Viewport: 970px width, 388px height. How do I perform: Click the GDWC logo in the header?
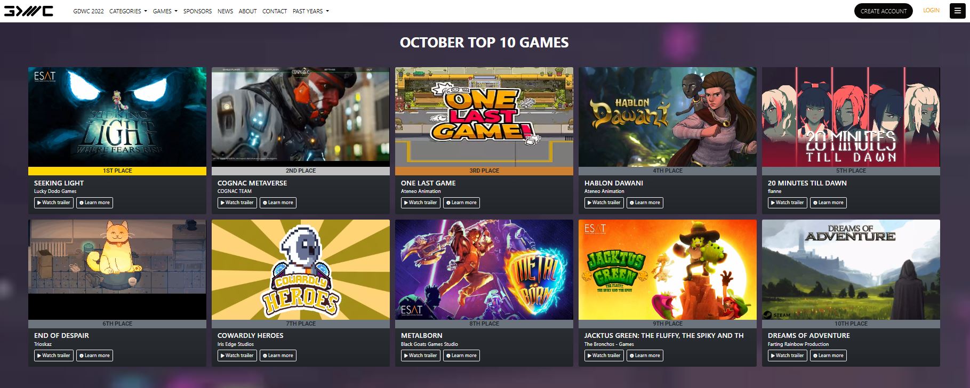28,11
